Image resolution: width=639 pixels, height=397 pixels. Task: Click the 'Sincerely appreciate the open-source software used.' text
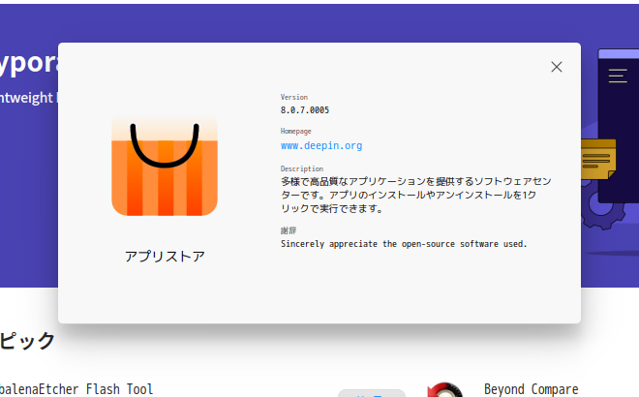coord(404,244)
